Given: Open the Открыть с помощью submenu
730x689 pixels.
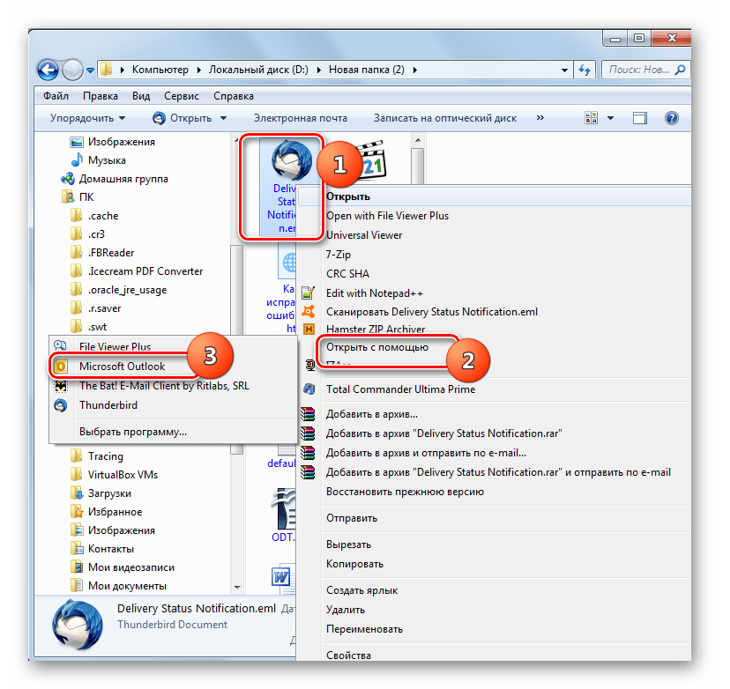Looking at the screenshot, I should pyautogui.click(x=377, y=347).
